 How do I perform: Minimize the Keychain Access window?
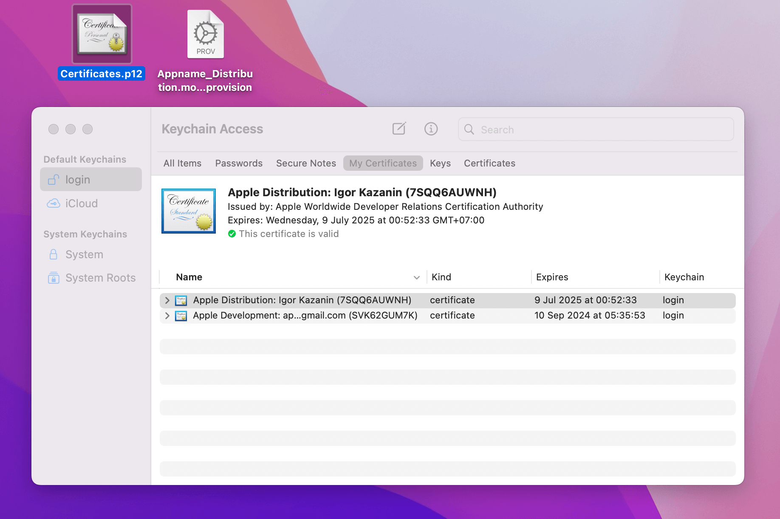click(x=71, y=129)
